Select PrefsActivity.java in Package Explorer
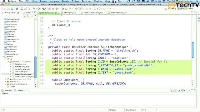This screenshot has width=200, height=112. 22,67
